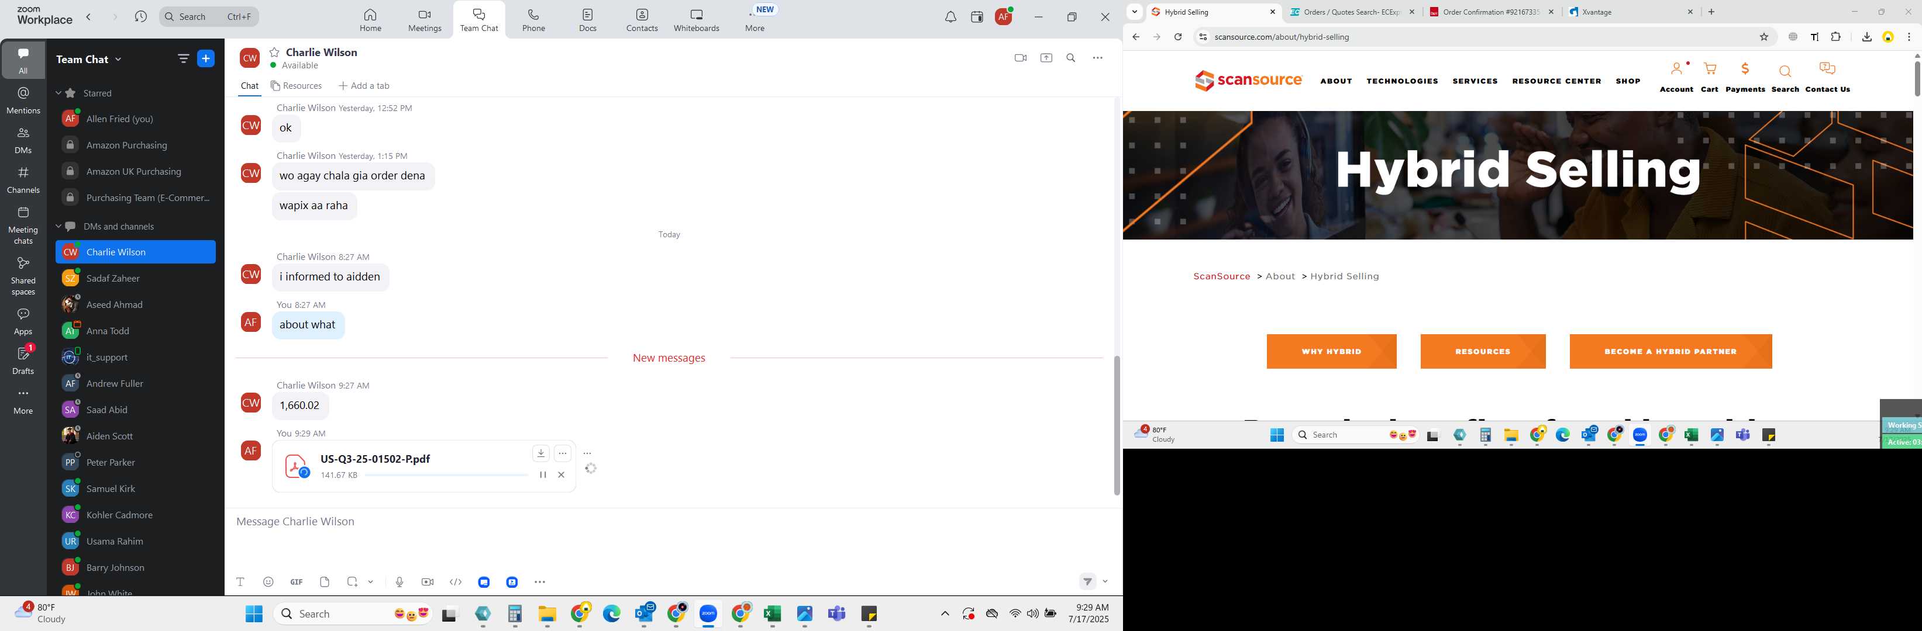Switch to the Home tab in Zoom
1922x631 pixels.
point(370,20)
